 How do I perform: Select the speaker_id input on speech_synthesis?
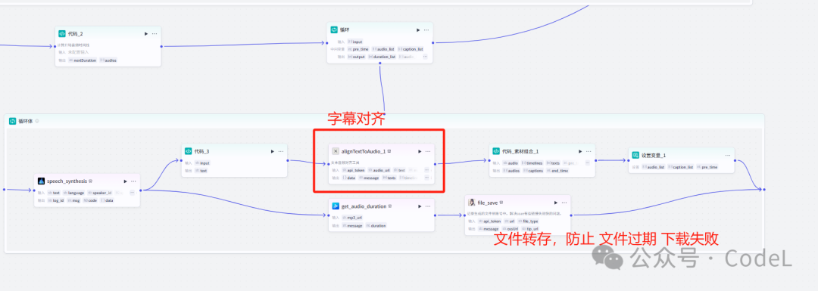100,193
